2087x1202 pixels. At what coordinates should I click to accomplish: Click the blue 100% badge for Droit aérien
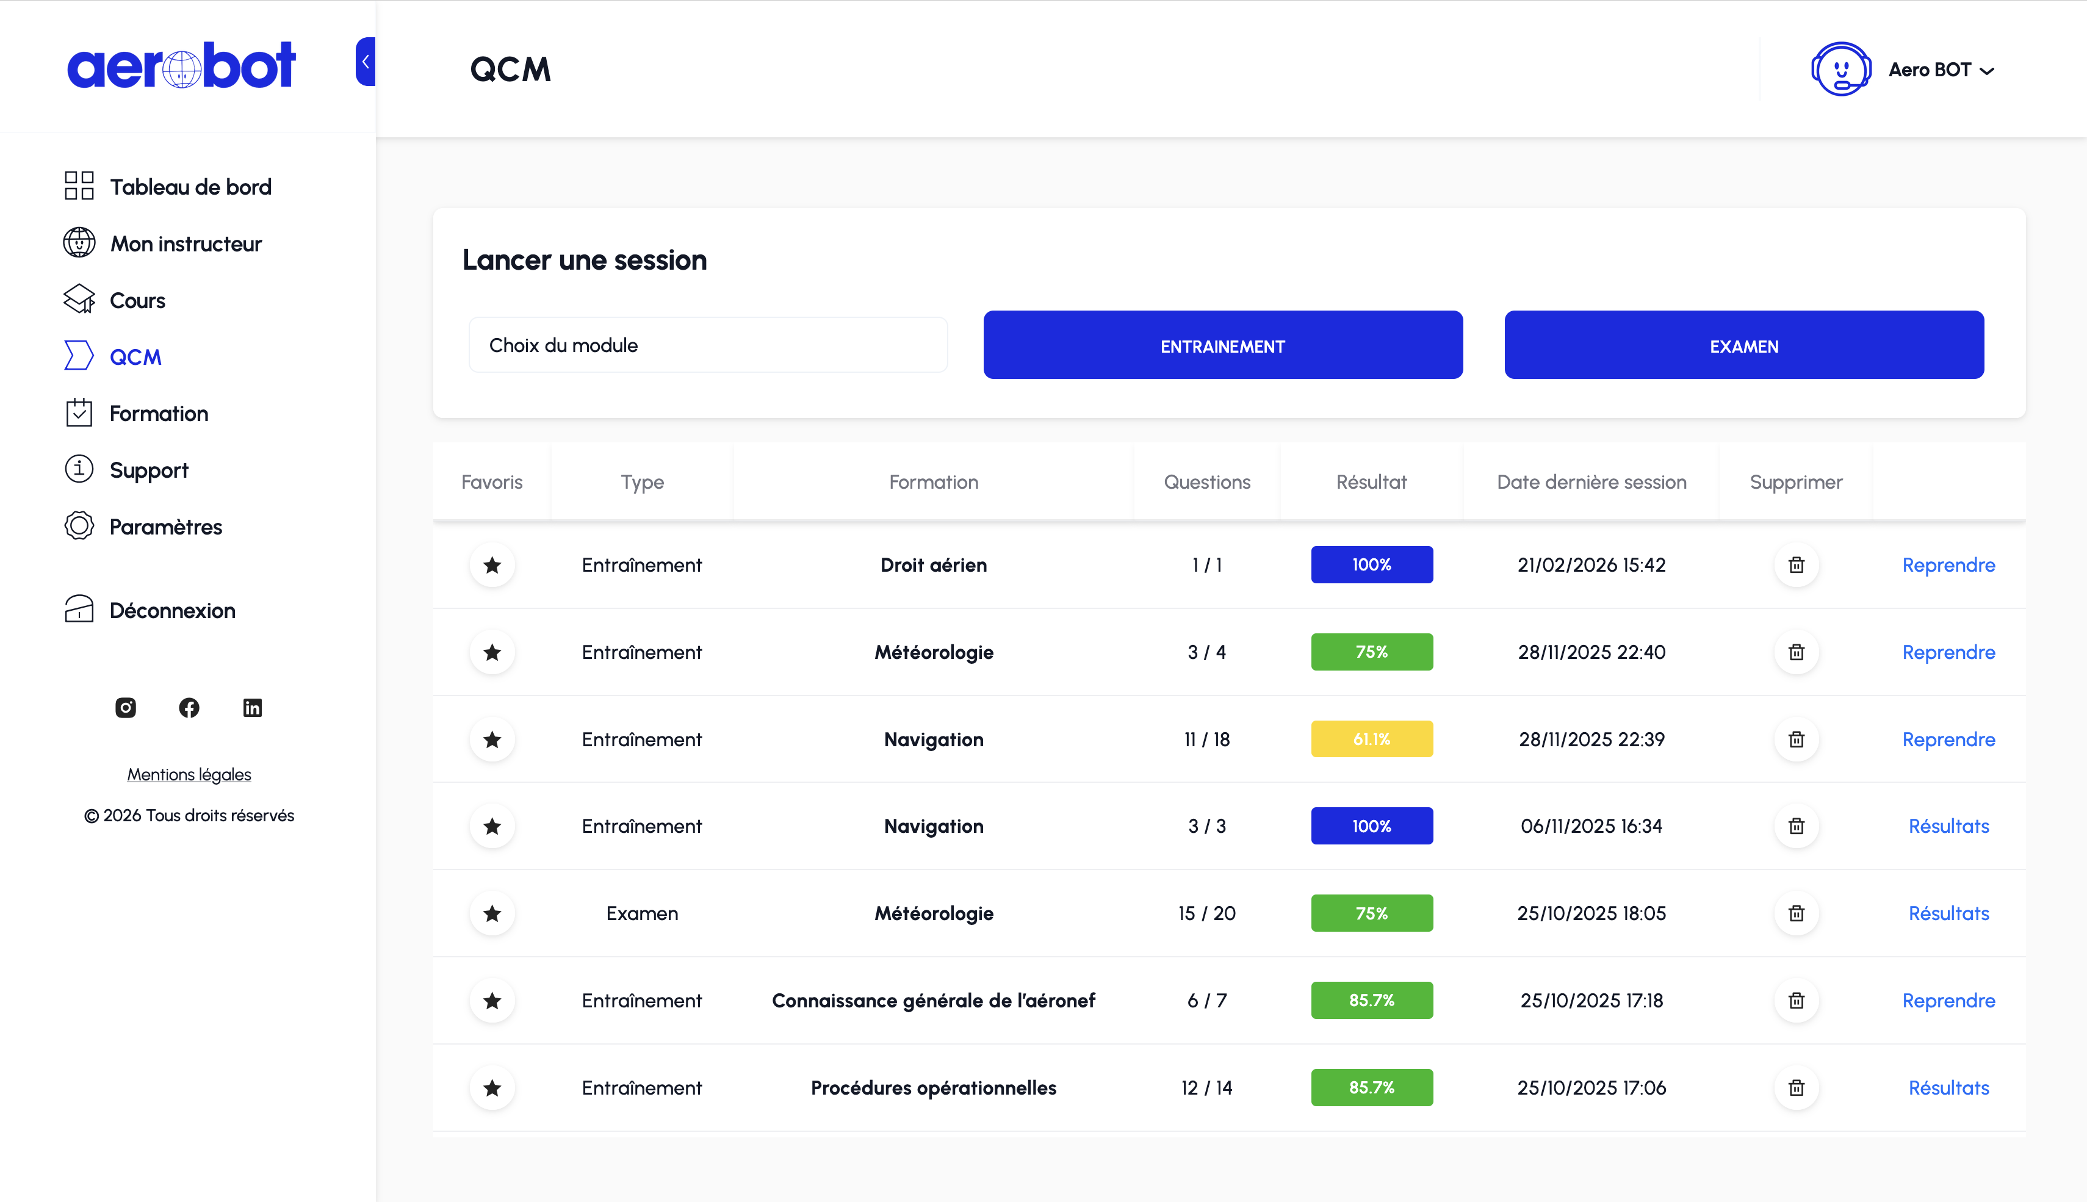click(1371, 566)
